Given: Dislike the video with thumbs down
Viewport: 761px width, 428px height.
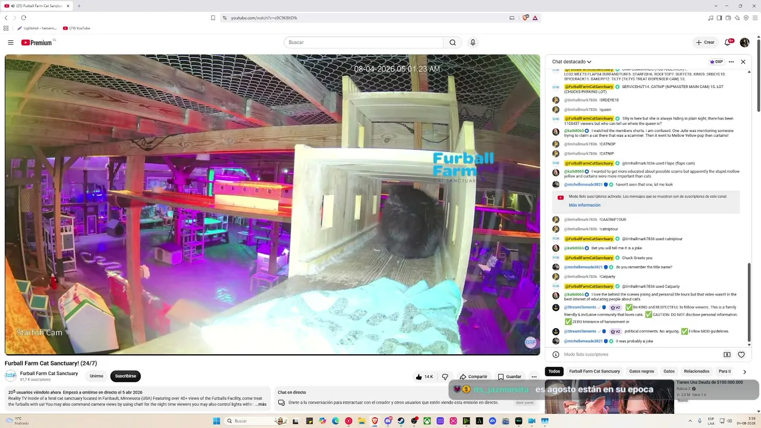Looking at the screenshot, I should pyautogui.click(x=445, y=377).
